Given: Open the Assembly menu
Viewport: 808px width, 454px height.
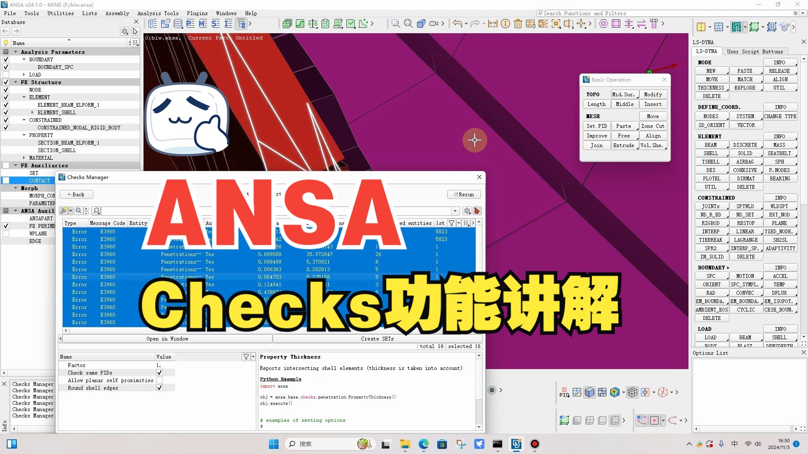Looking at the screenshot, I should click(117, 13).
